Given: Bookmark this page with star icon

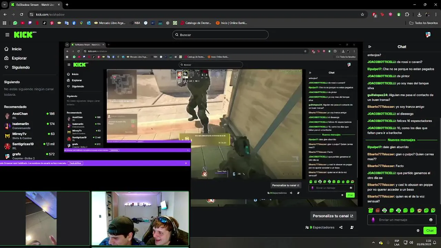Looking at the screenshot, I should [x=362, y=14].
